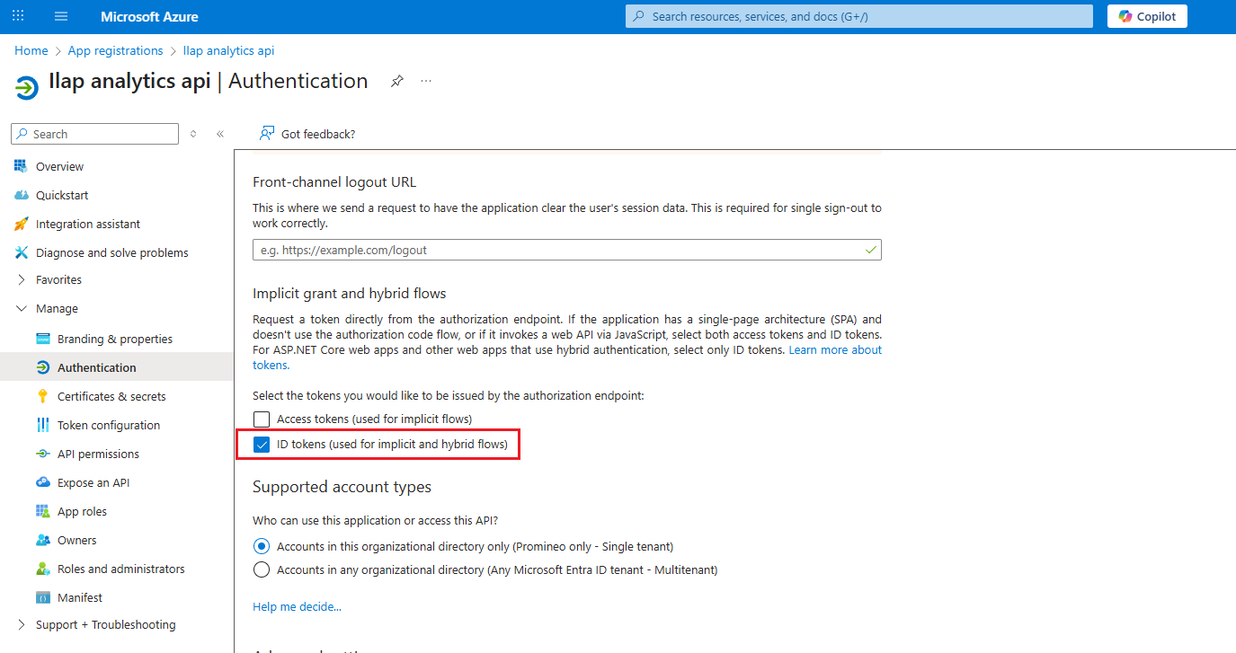Click the Diagnose and solve problems wrench icon
The image size is (1236, 653).
21,252
